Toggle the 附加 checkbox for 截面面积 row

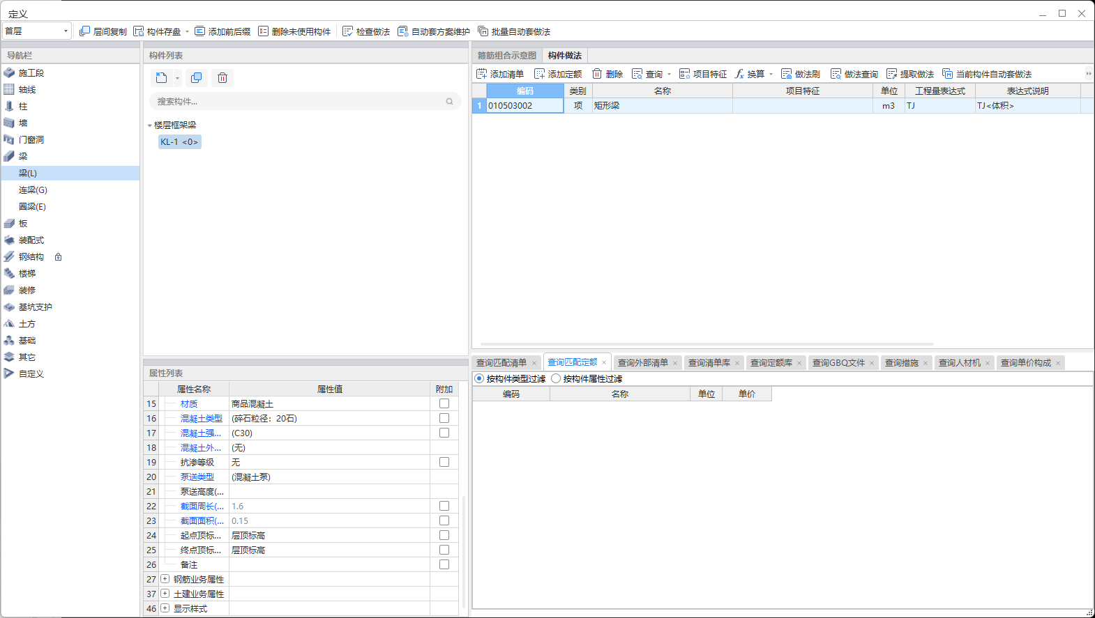[x=444, y=520]
